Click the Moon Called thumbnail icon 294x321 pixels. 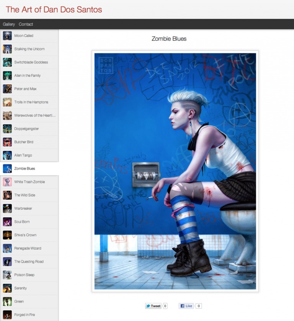(x=7, y=36)
